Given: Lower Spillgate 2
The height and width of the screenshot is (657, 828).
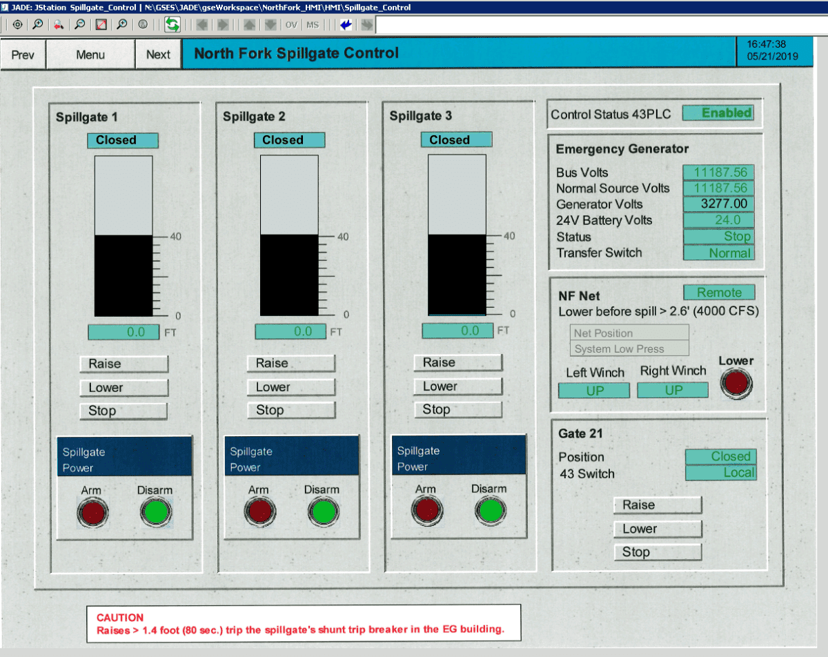Looking at the screenshot, I should tap(291, 386).
